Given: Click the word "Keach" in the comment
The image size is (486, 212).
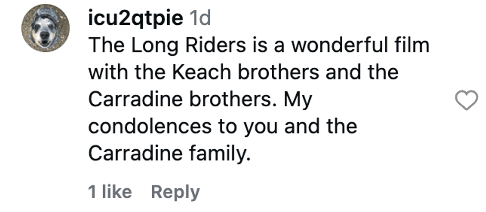Looking at the screenshot, I should coord(199,73).
